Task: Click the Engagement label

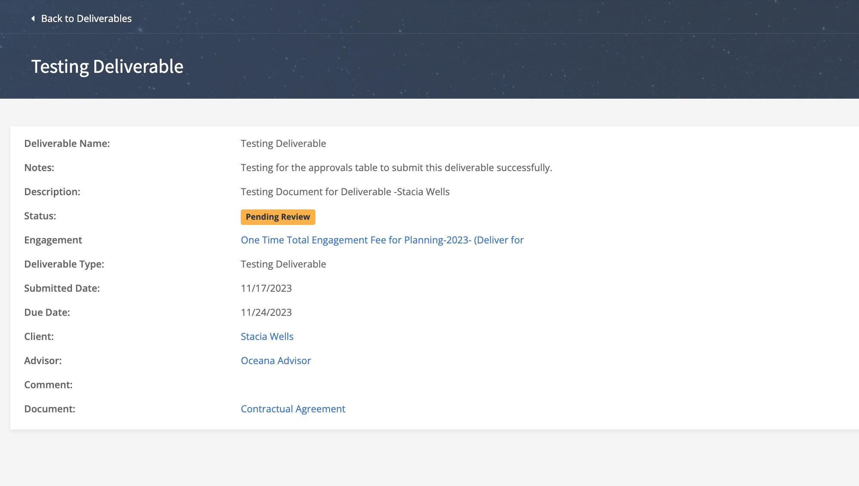Action: [53, 240]
